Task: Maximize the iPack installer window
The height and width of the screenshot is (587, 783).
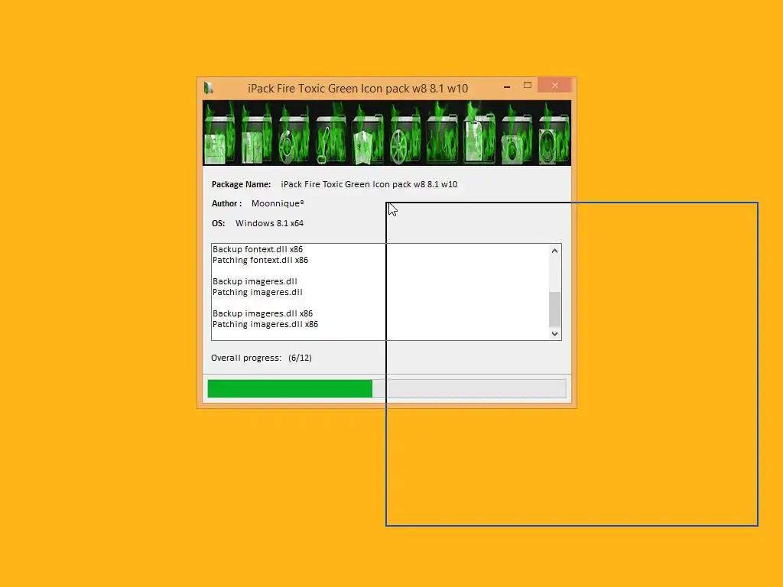Action: pos(528,86)
